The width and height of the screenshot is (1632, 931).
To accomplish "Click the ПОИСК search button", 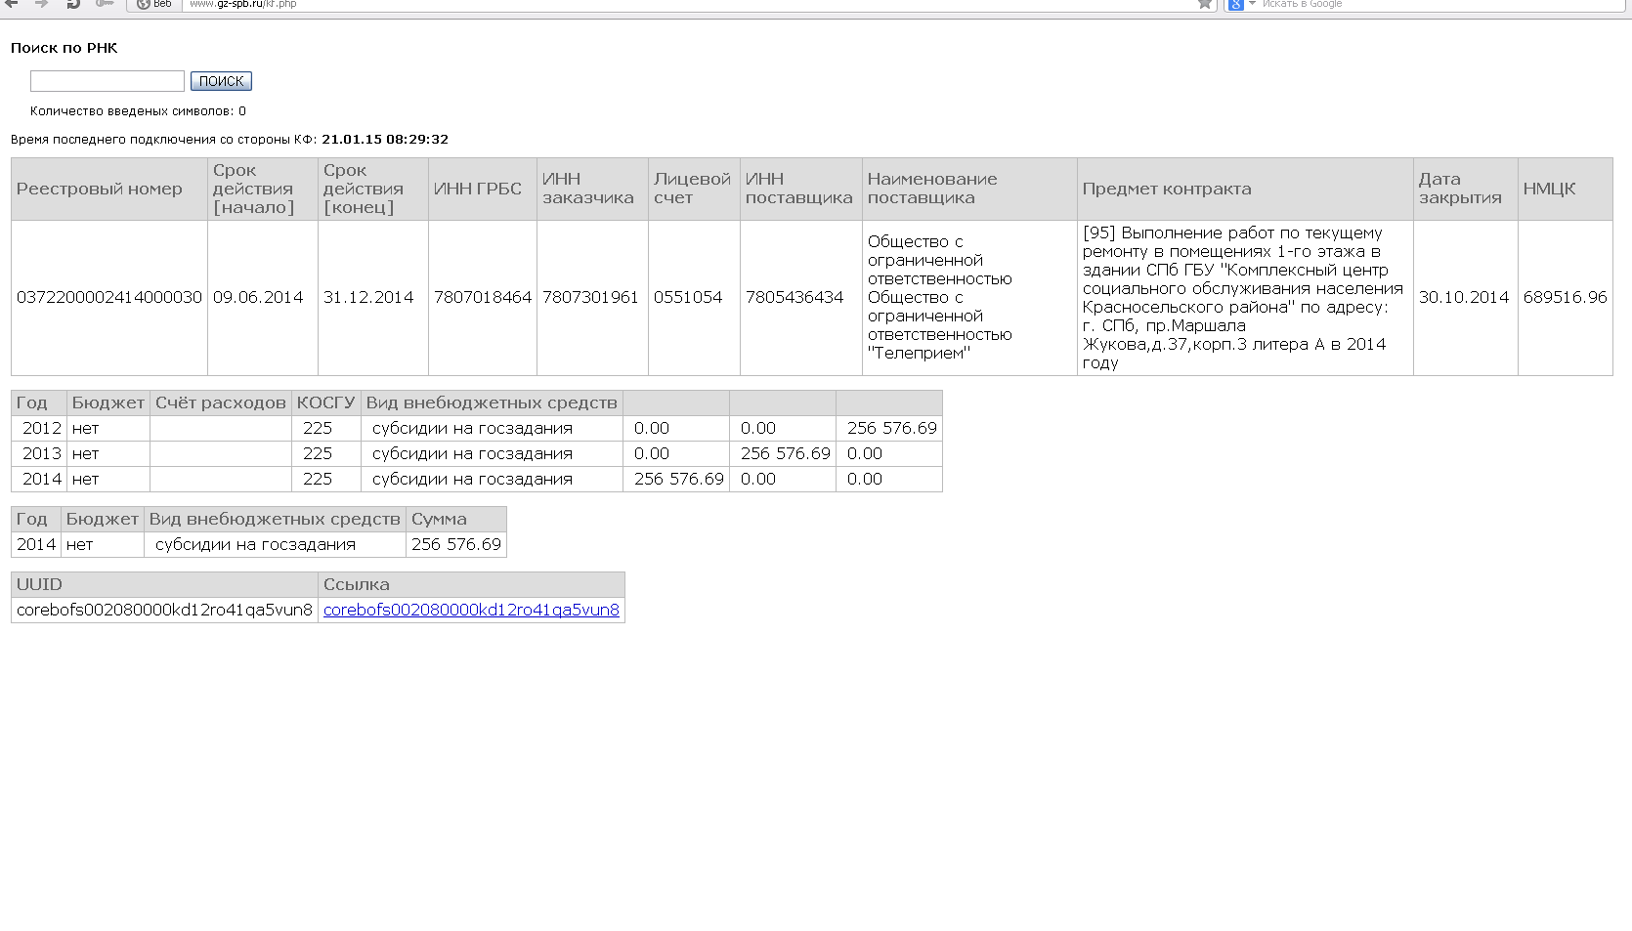I will pos(221,81).
